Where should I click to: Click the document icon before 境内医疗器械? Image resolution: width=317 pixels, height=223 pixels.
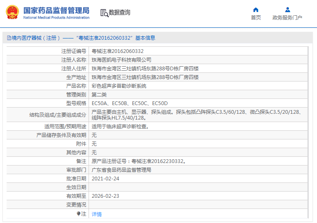click(9, 38)
